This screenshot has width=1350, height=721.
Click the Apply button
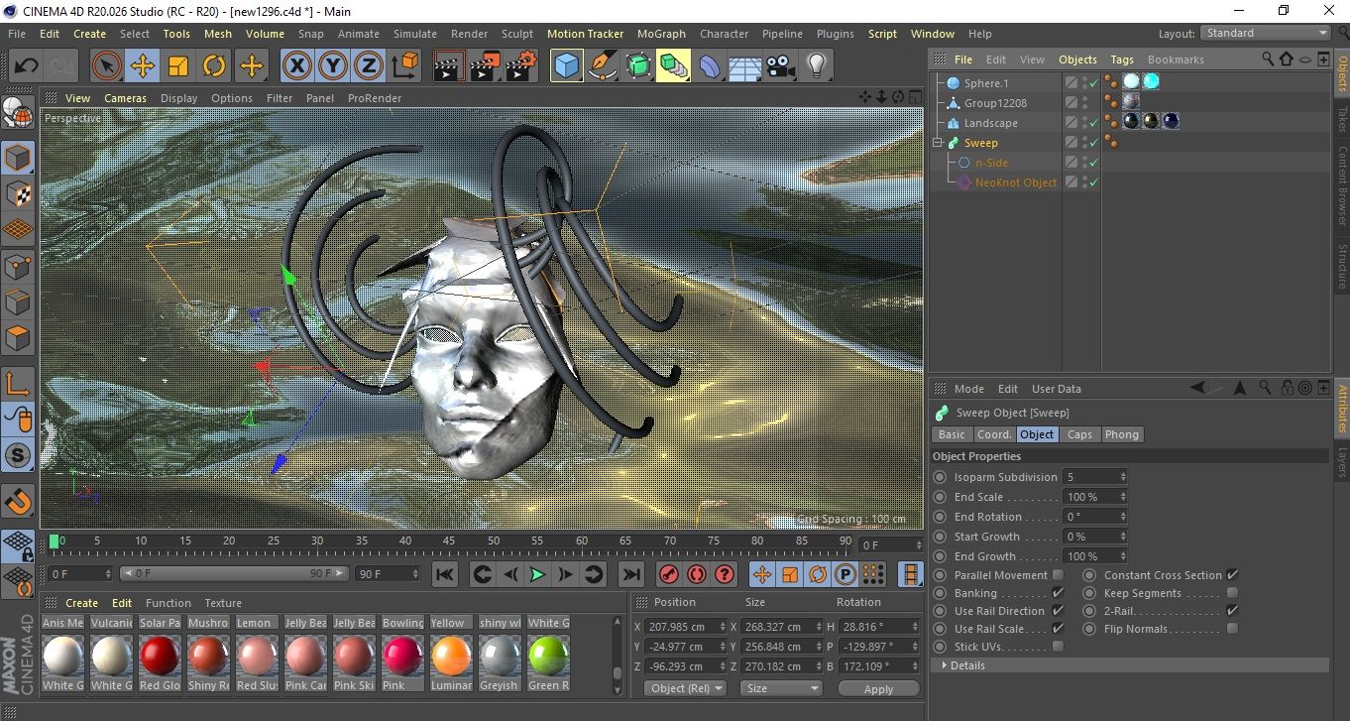point(878,688)
